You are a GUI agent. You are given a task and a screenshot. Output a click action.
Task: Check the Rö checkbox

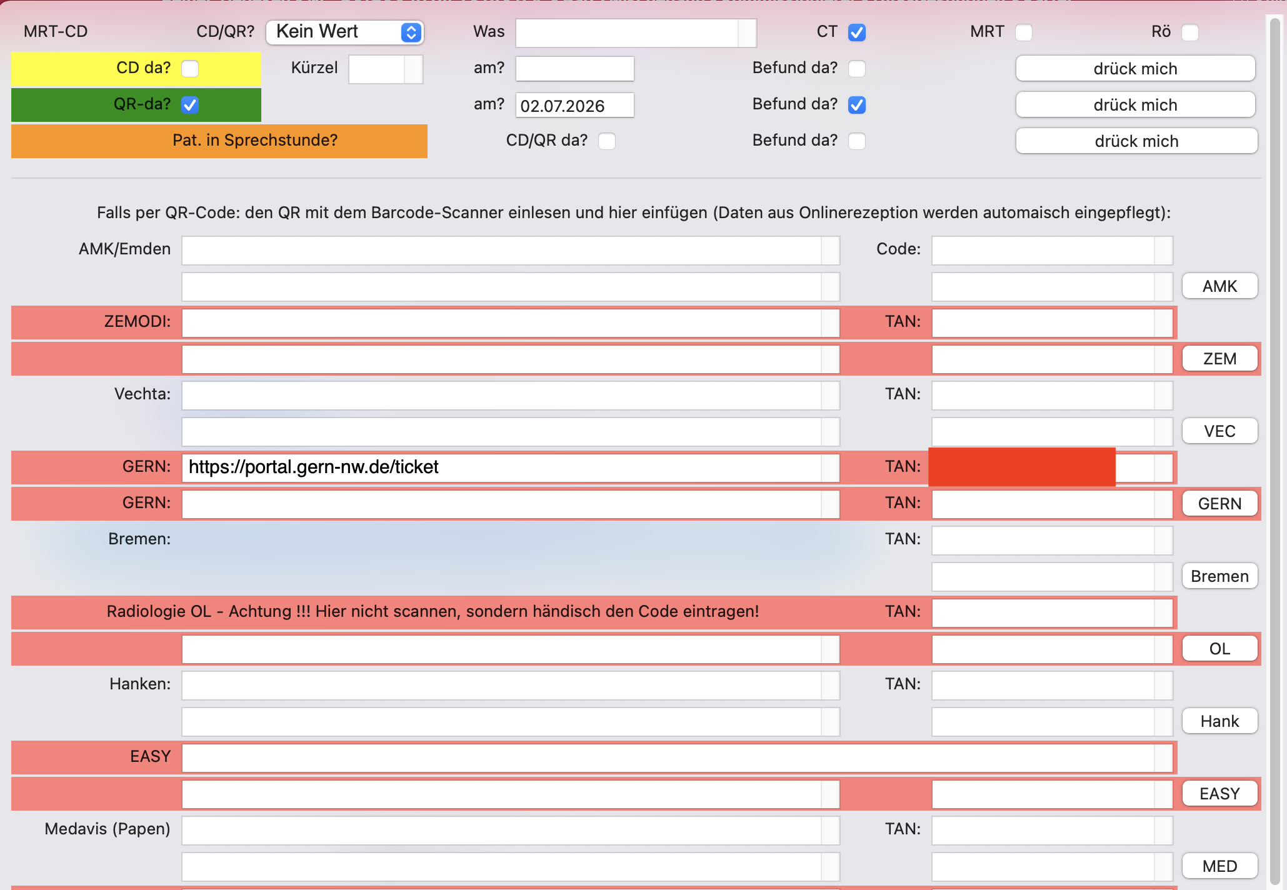click(1190, 32)
